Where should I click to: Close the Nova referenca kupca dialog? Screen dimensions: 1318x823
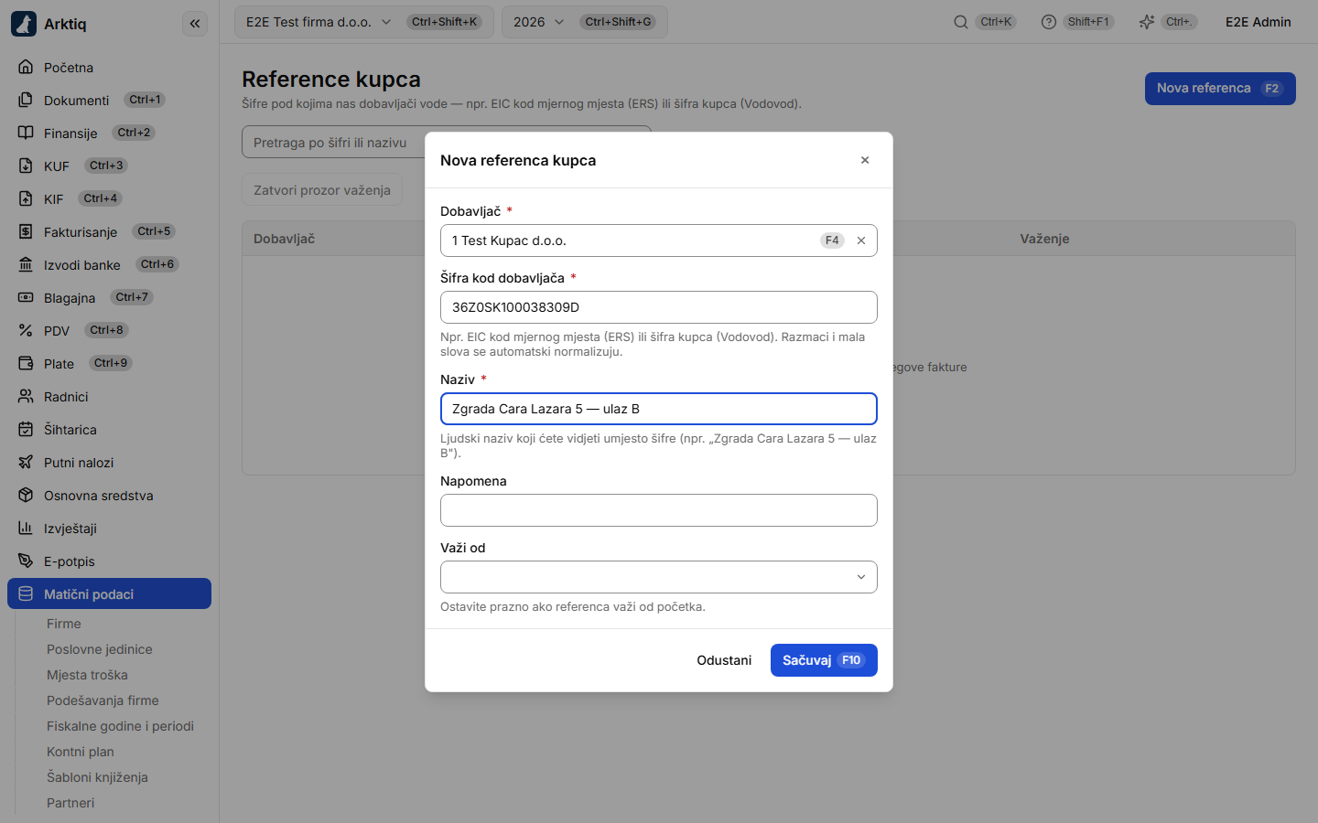[865, 160]
